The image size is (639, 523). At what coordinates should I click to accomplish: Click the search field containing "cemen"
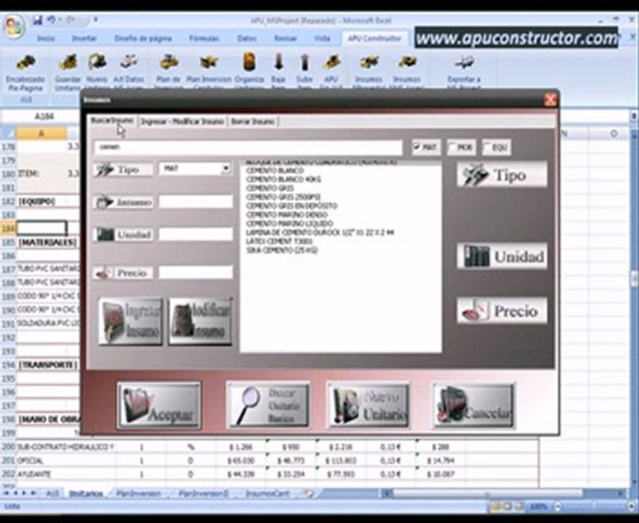tap(248, 147)
